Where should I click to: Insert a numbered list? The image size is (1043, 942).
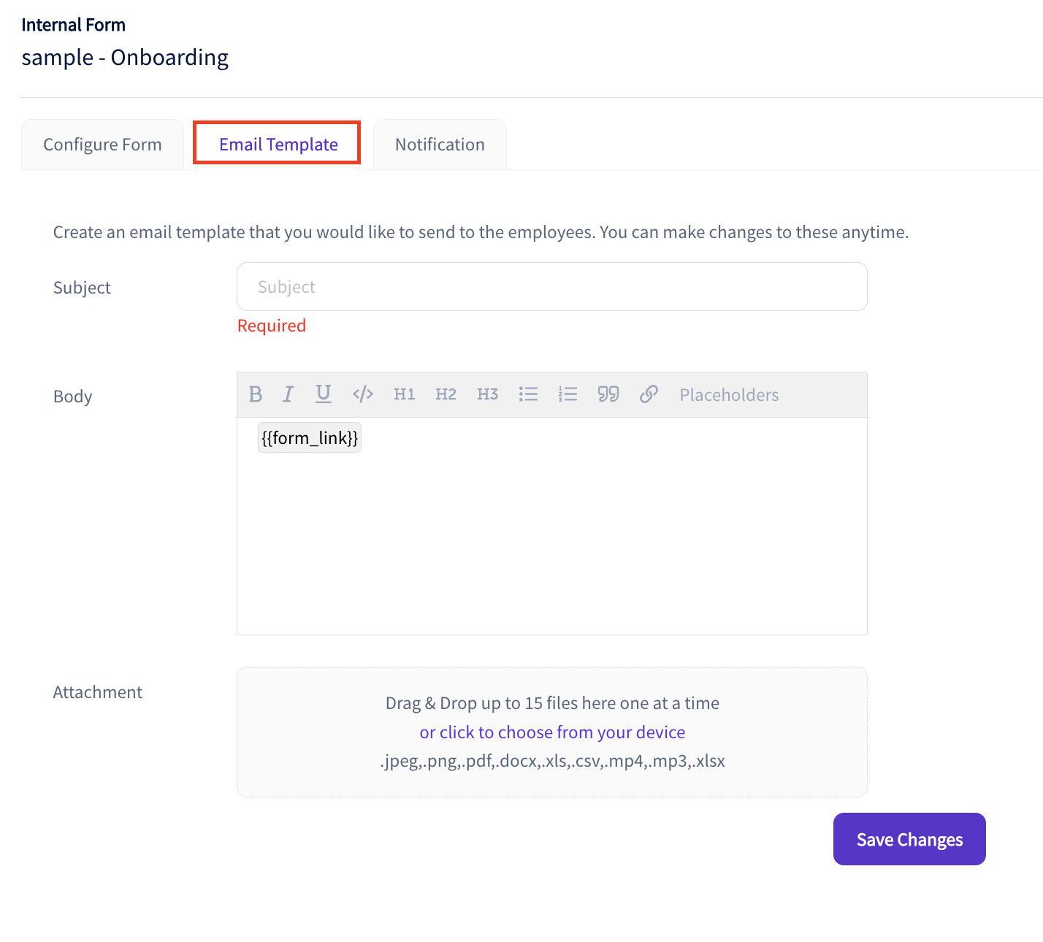[x=568, y=394]
